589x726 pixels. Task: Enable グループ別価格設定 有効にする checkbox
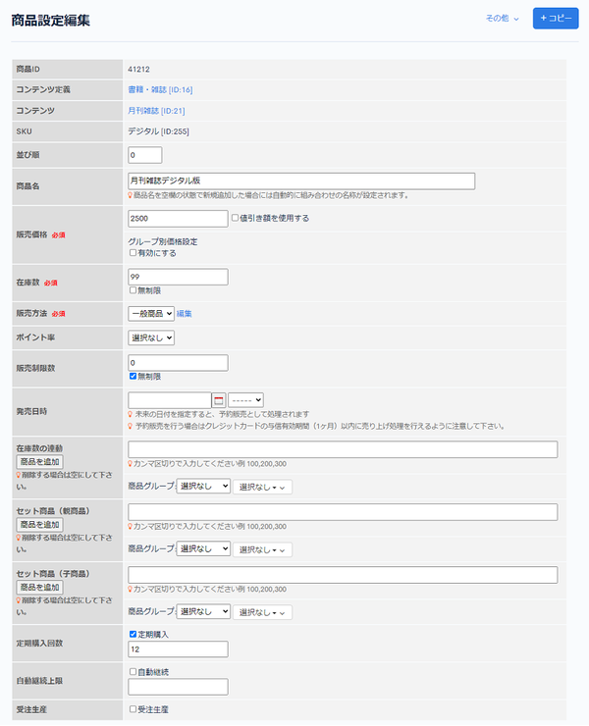133,253
